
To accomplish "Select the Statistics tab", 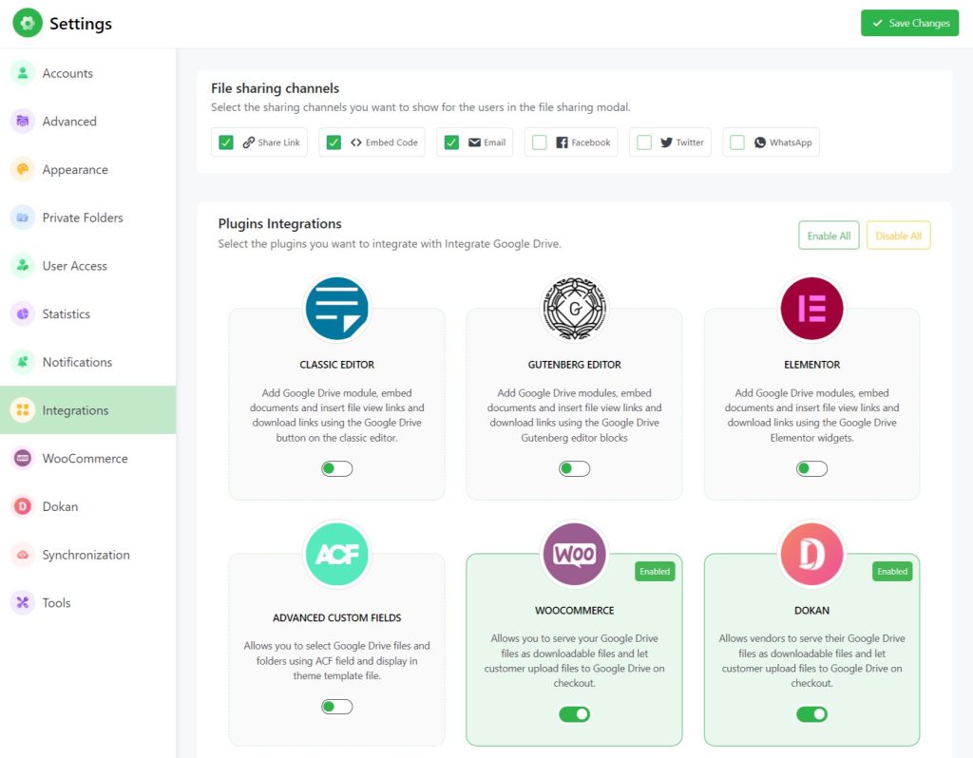I will point(88,313).
